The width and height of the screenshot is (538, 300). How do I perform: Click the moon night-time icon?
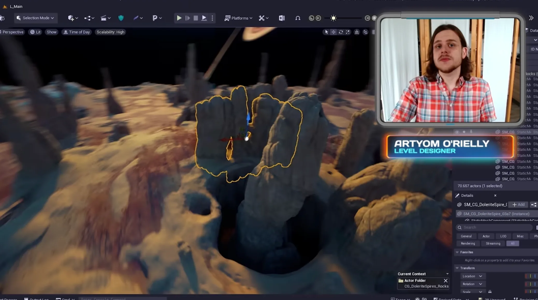[311, 18]
